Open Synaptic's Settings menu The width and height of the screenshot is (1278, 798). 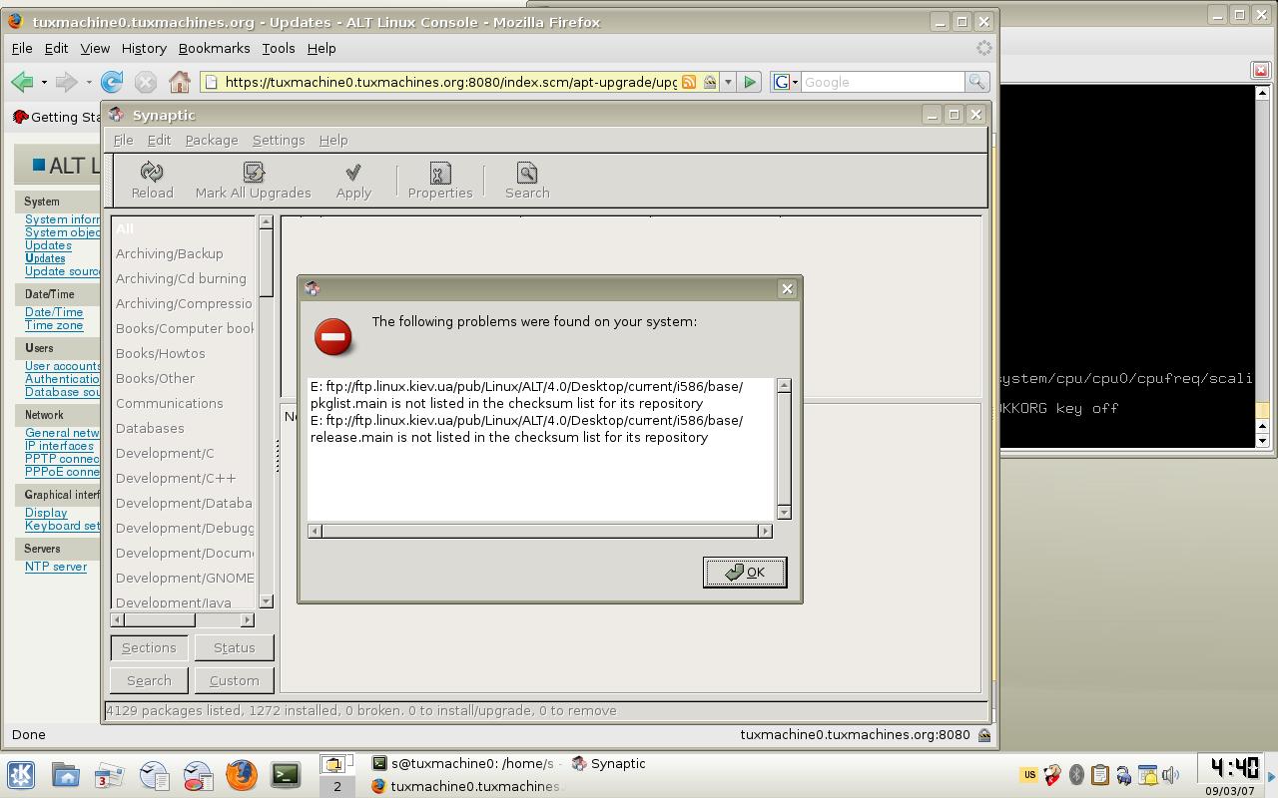pos(279,140)
